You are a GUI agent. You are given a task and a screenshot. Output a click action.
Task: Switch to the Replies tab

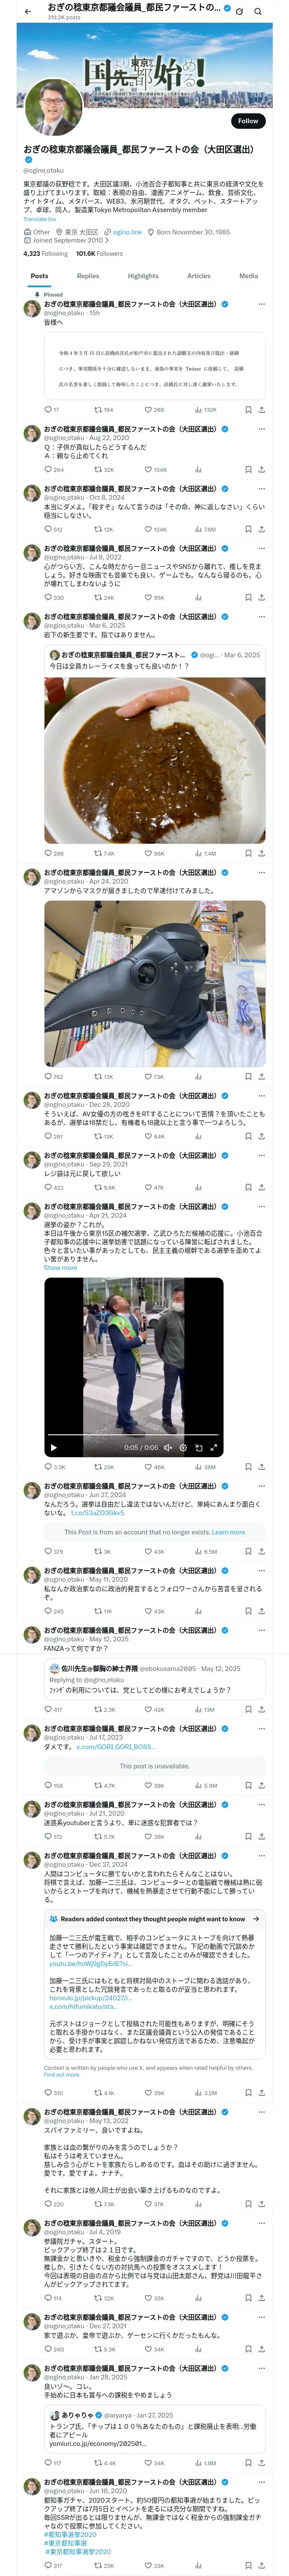coord(88,276)
